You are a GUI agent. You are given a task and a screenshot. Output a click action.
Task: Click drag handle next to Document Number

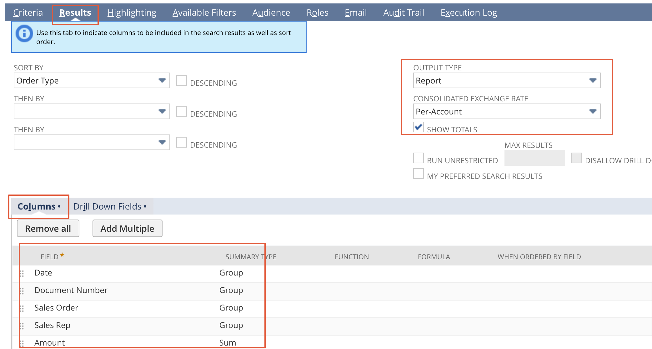(22, 291)
